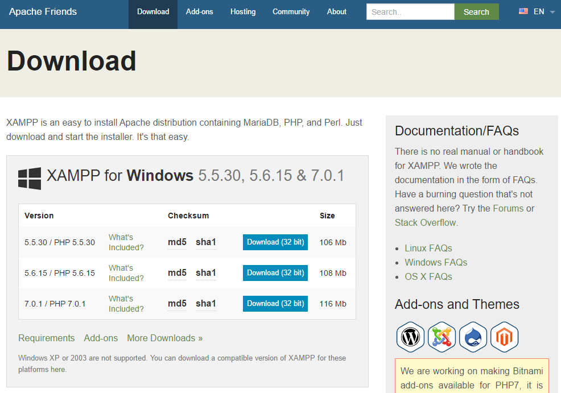Go to Apache Friends home link
561x393 pixels.
[43, 11]
